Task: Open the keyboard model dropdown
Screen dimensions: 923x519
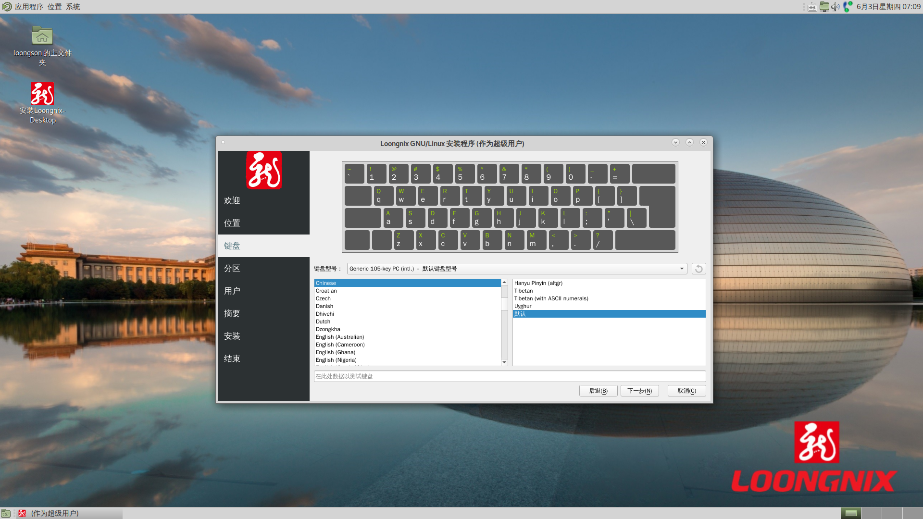Action: click(517, 269)
